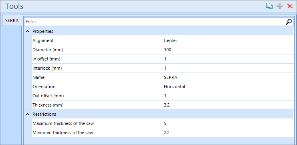
Task: Click the copy tool icon
Action: [x=269, y=6]
